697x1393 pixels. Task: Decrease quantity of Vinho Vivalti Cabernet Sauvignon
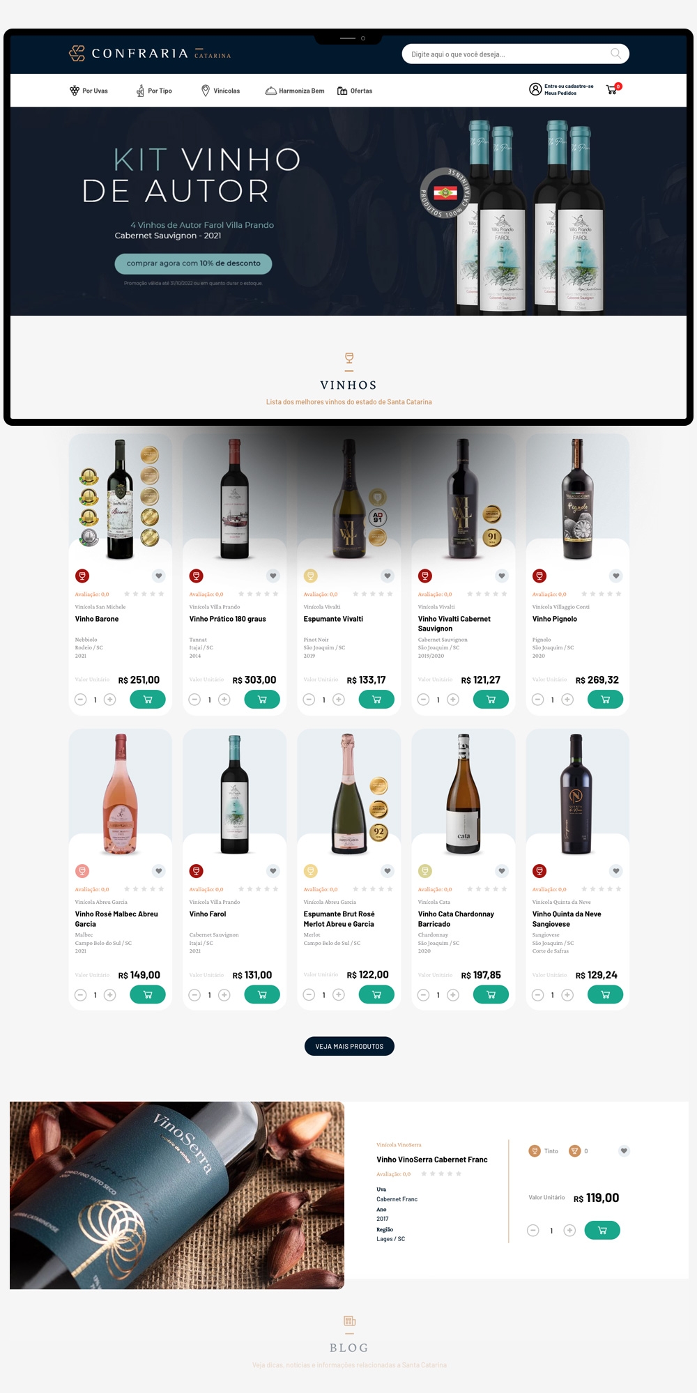pos(423,700)
